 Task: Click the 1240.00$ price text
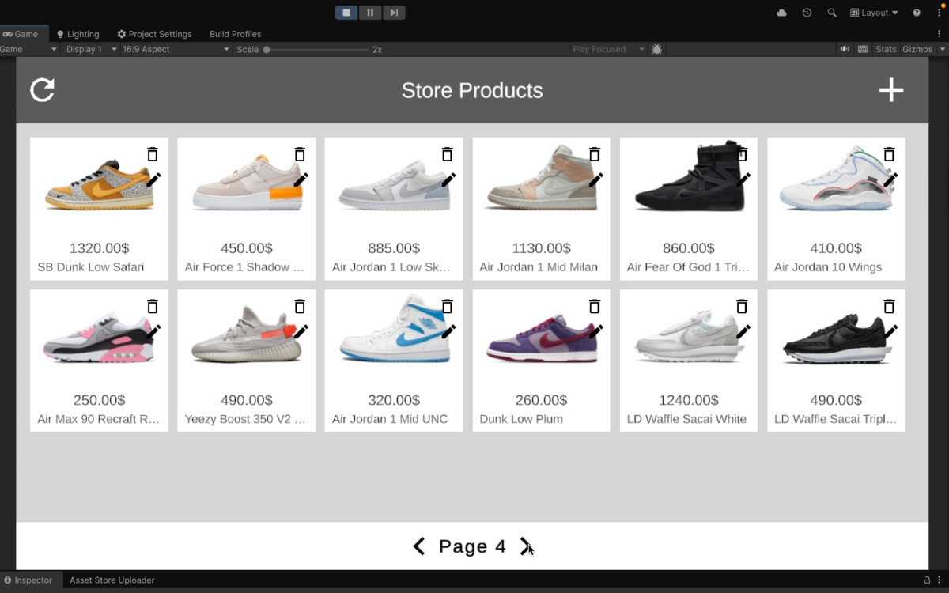(x=689, y=400)
